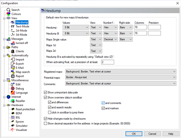This screenshot has height=138, width=181.
Task: Toggle 'Show overview data in scrollbar' checkbox
Action: point(45,98)
